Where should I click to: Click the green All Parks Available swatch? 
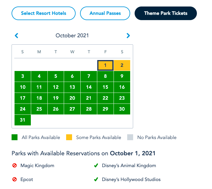click(x=15, y=137)
